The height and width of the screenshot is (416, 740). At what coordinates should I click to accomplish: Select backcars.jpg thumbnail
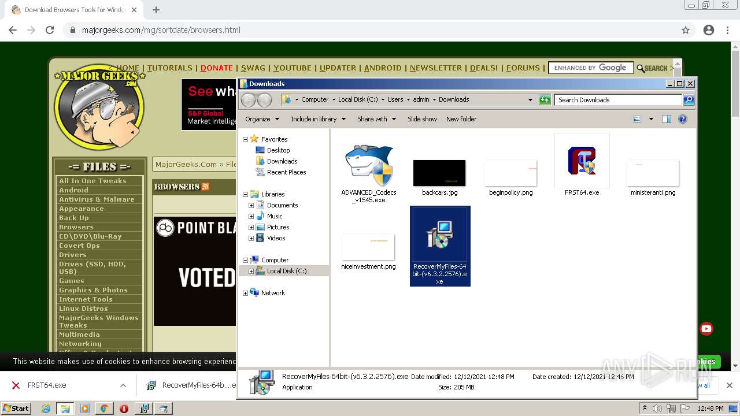[x=439, y=173]
